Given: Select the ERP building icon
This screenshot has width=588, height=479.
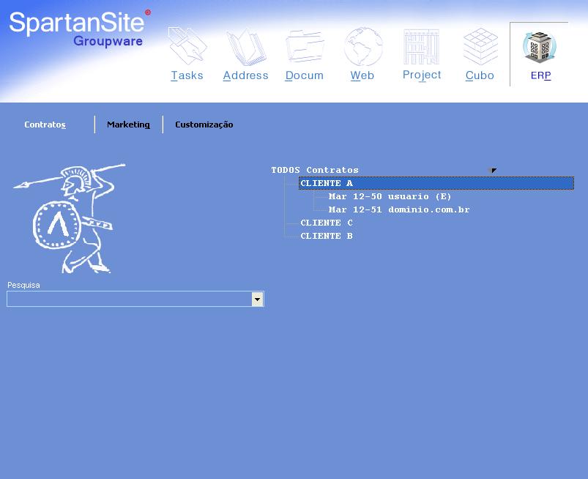Looking at the screenshot, I should tap(540, 50).
